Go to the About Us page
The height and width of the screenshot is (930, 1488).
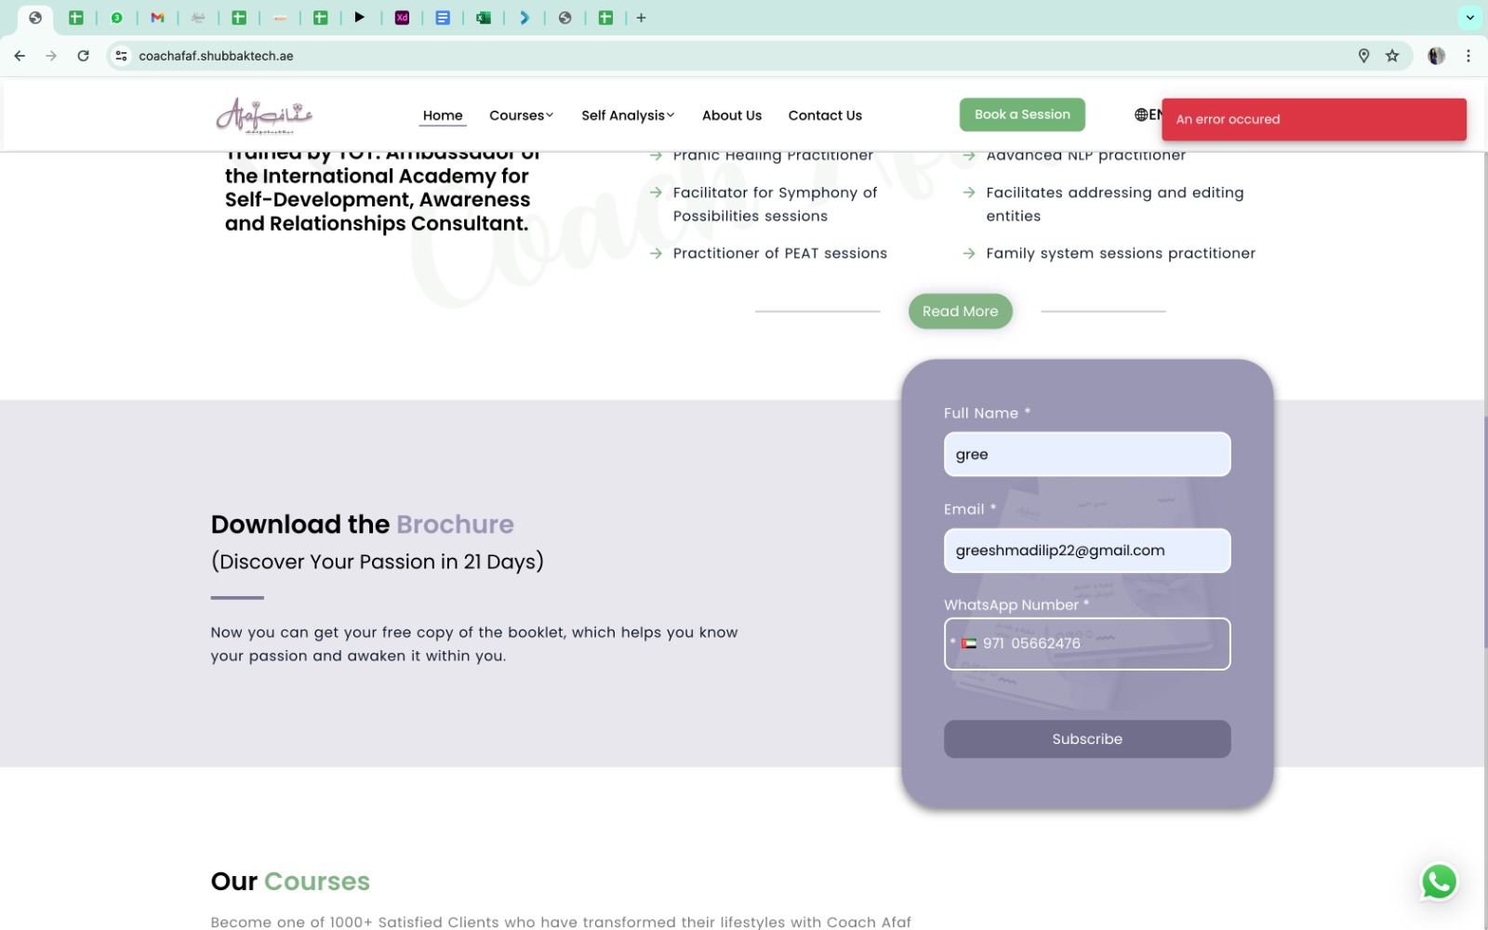pos(731,115)
